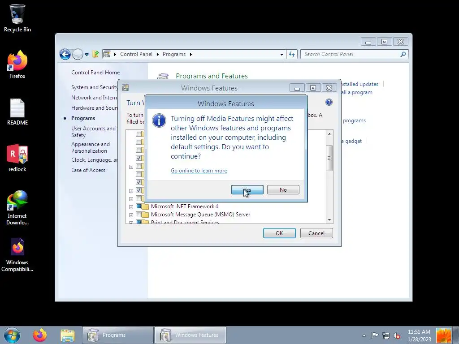
Task: Open Ease of Access sidebar link
Action: point(88,170)
